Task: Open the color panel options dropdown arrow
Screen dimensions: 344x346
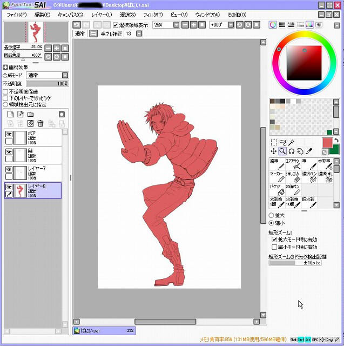Action: [x=337, y=25]
